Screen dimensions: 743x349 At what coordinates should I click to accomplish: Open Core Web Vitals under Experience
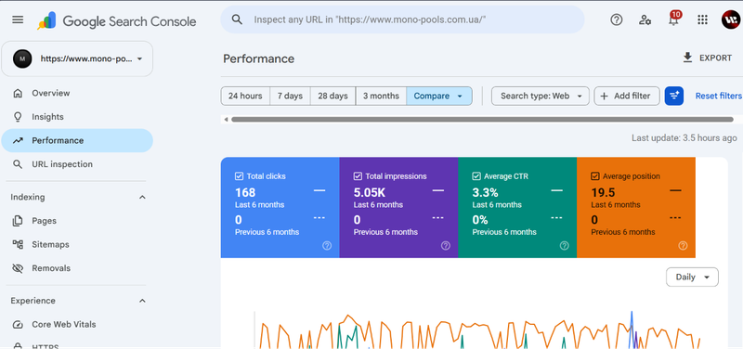click(77, 324)
